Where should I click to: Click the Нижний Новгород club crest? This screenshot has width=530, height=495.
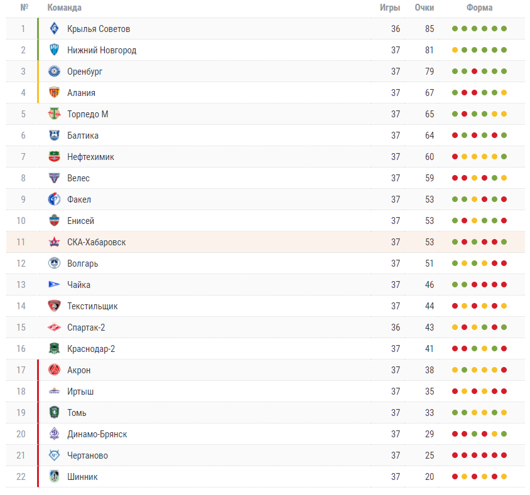tap(54, 50)
